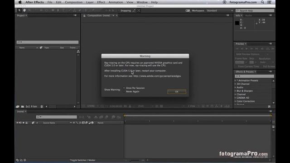Open the Apple menu

(20, 2)
